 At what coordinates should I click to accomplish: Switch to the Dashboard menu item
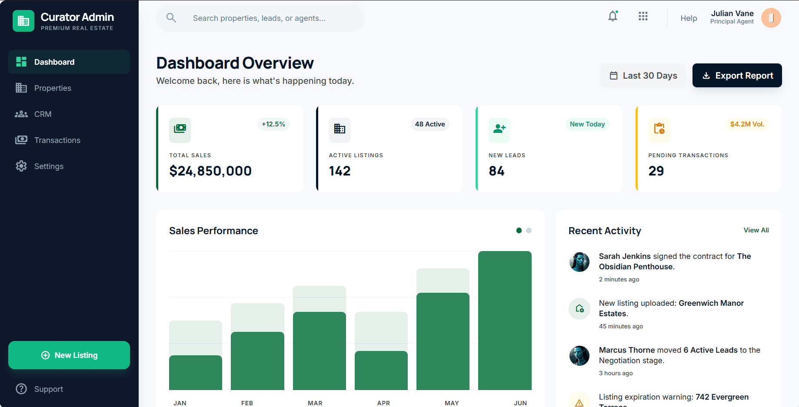click(x=54, y=62)
